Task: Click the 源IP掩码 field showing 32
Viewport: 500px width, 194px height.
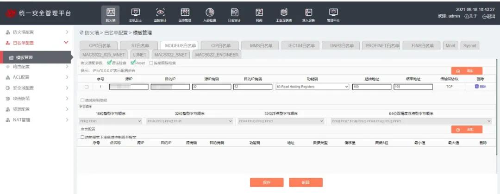Action: [x=212, y=87]
